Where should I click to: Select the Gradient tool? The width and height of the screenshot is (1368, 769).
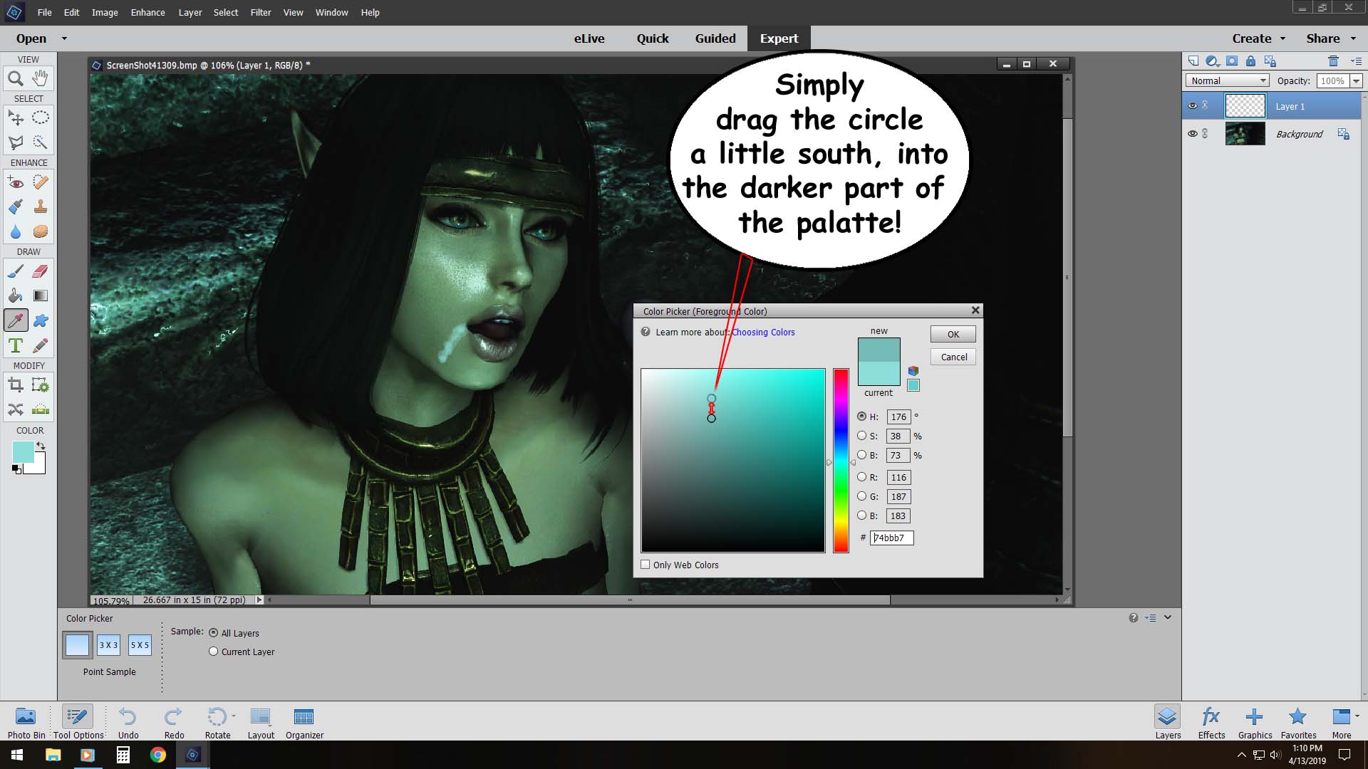(x=41, y=295)
